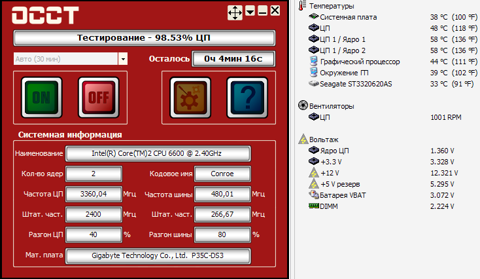Select the Вольтаж section heading
Image resolution: width=480 pixels, height=279 pixels.
[x=324, y=139]
